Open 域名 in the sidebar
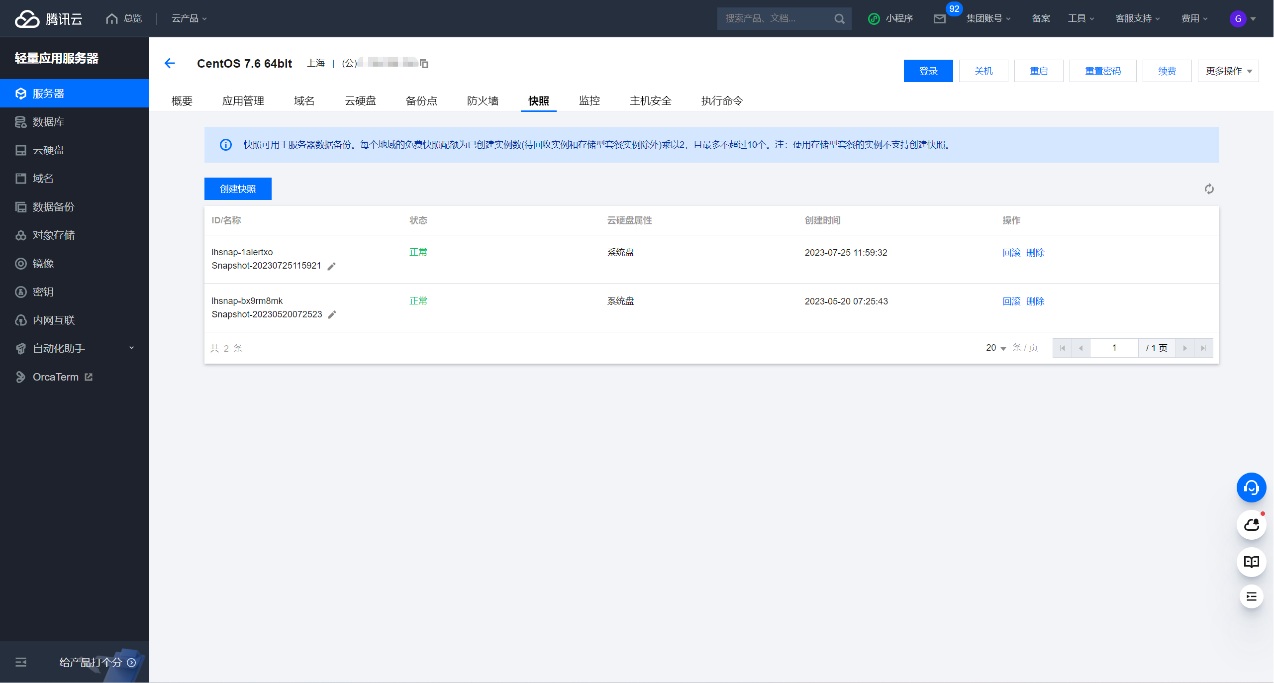The image size is (1274, 683). 75,179
